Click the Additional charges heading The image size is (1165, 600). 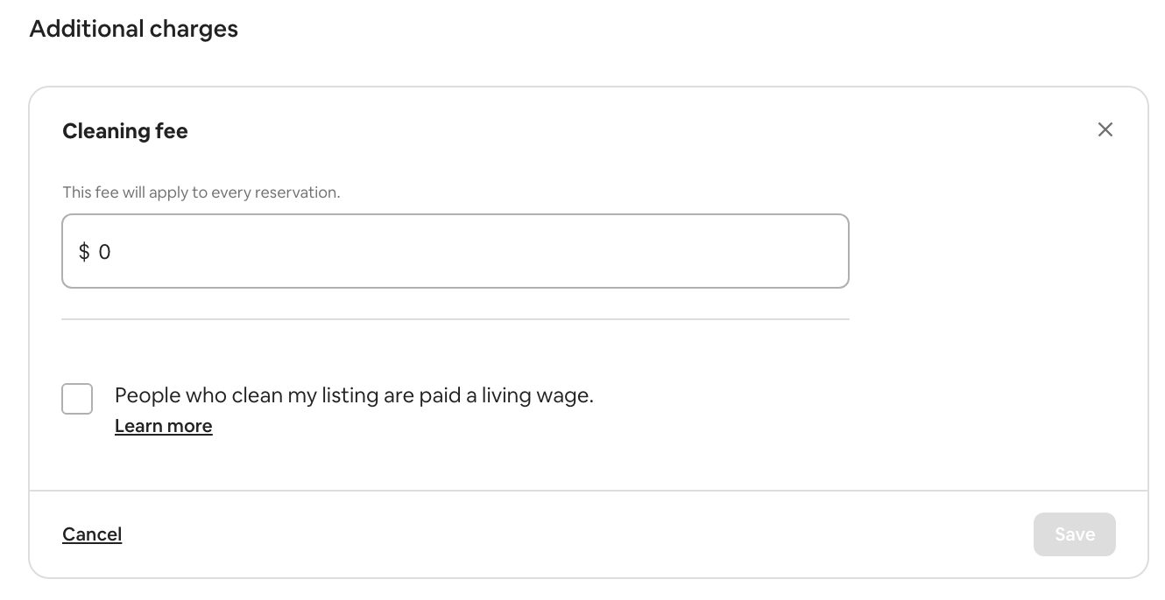pos(133,29)
